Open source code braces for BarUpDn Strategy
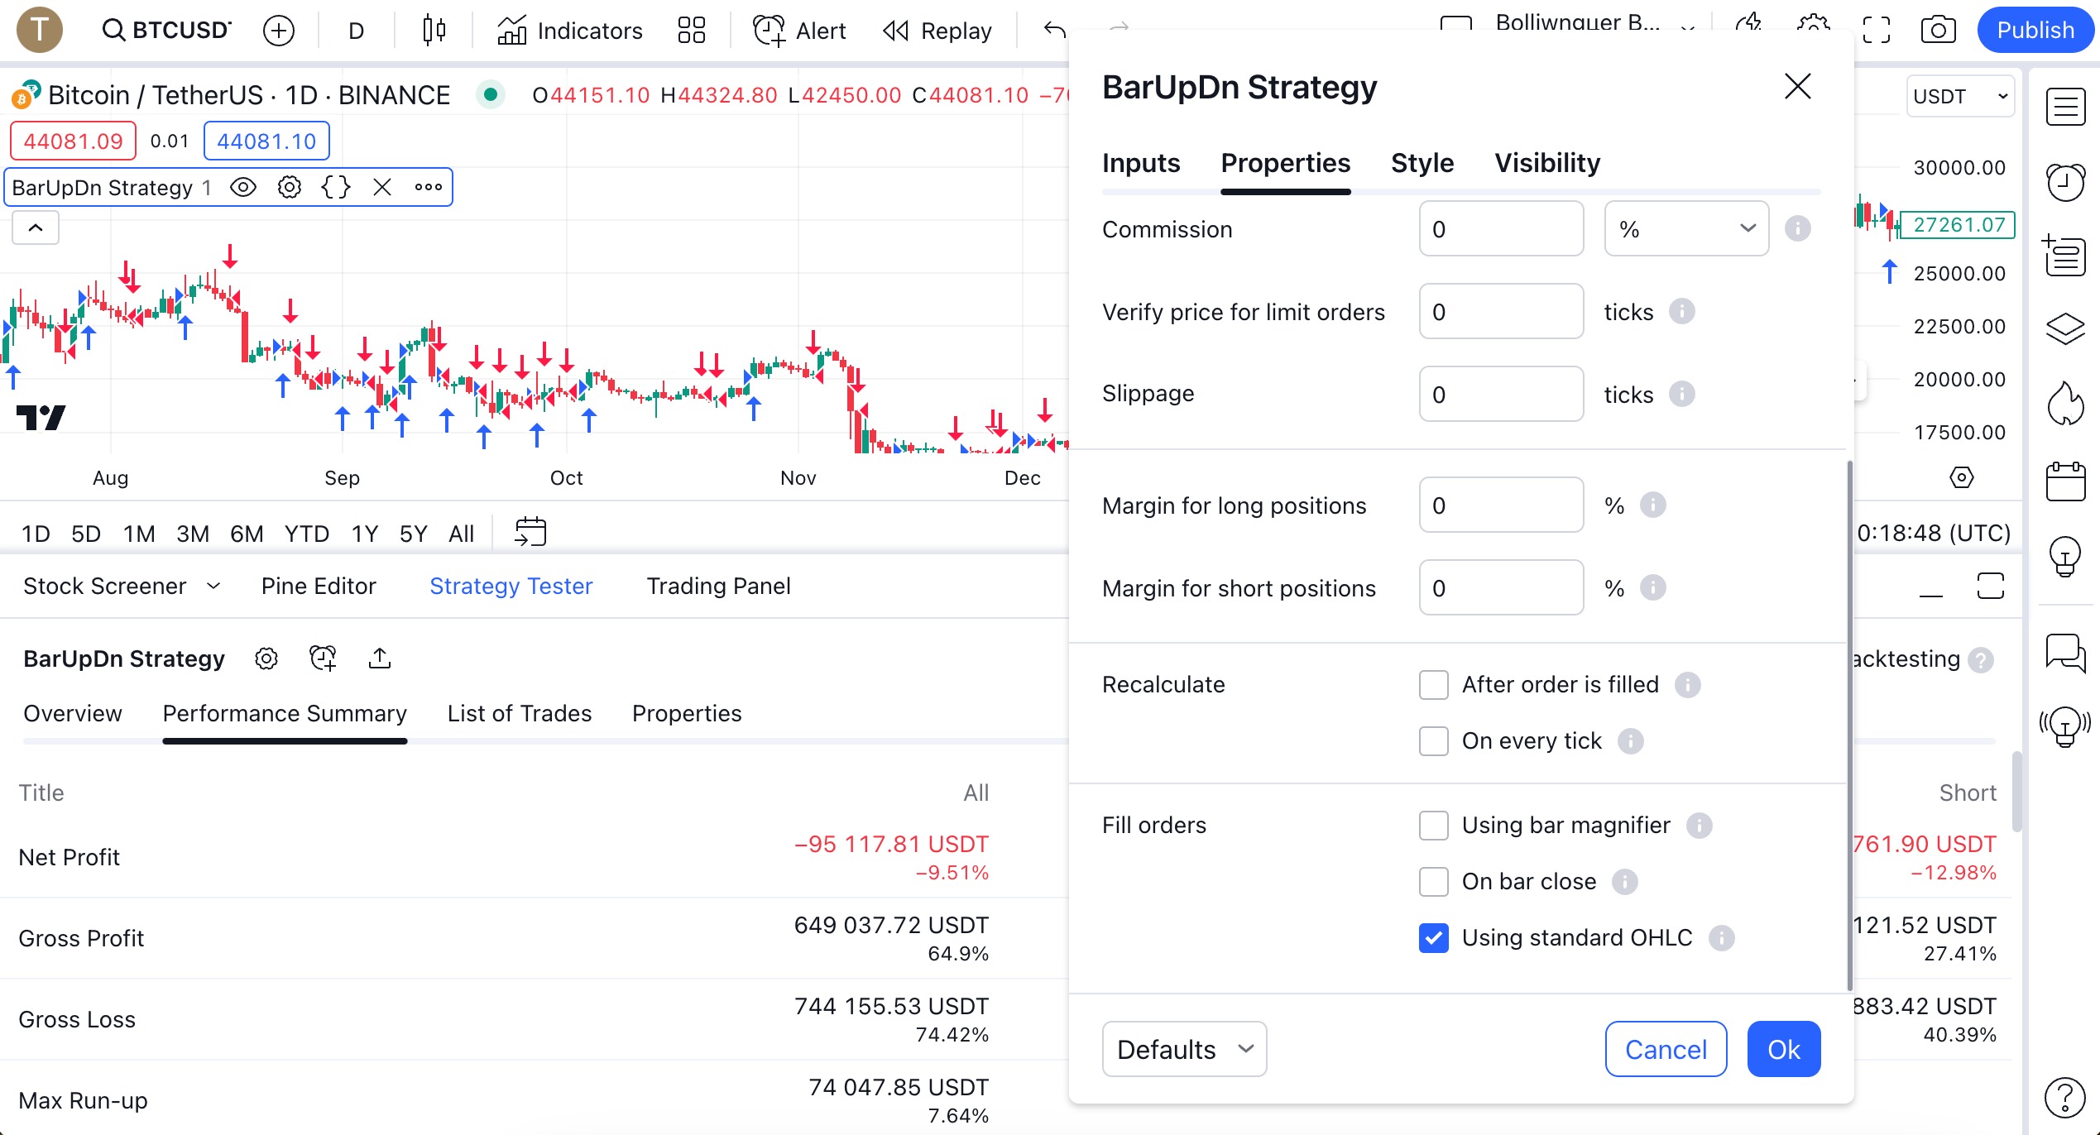The image size is (2100, 1135). coord(336,187)
